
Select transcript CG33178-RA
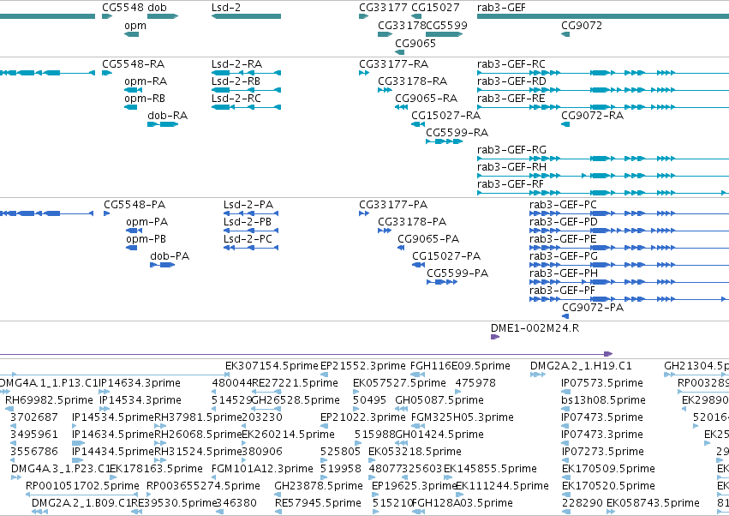coord(385,90)
